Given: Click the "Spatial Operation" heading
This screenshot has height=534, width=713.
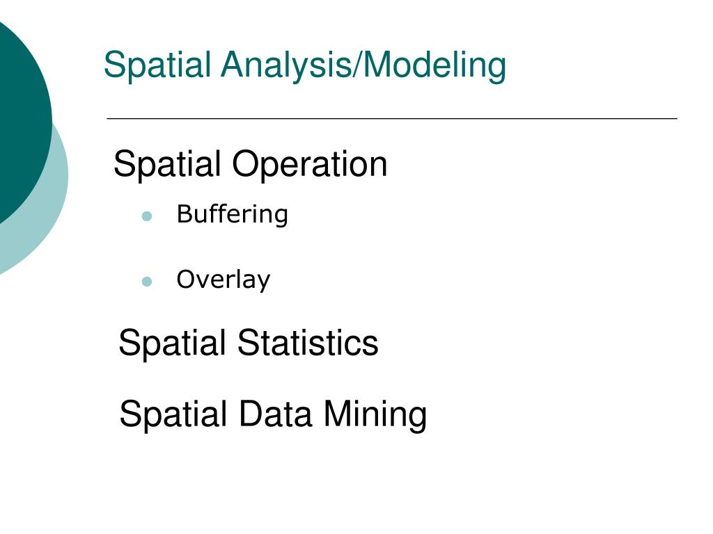Looking at the screenshot, I should 250,165.
